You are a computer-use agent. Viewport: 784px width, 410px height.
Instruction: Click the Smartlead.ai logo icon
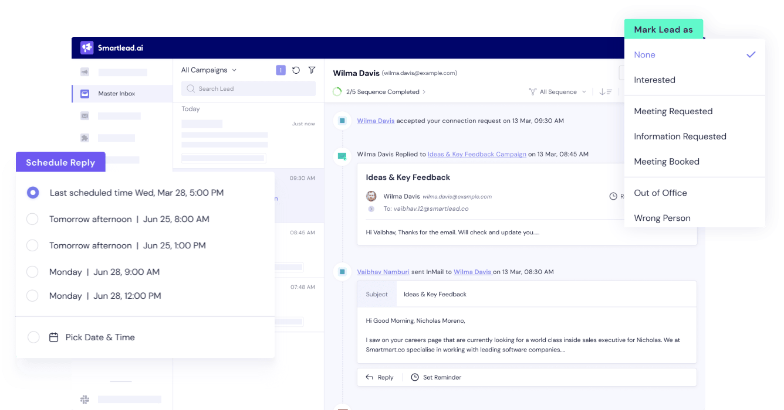(x=87, y=47)
